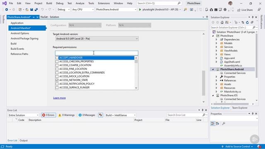Open the Build + IntelliSense dropdown
The height and width of the screenshot is (149, 265).
[x=120, y=115]
